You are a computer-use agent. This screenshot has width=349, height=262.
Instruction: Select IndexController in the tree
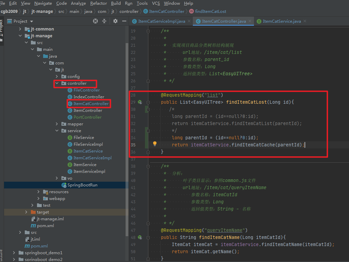(x=89, y=97)
